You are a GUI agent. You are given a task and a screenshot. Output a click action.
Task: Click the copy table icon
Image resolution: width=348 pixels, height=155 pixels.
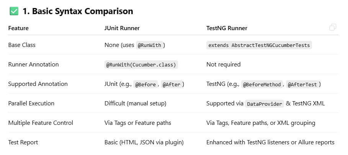tap(333, 27)
